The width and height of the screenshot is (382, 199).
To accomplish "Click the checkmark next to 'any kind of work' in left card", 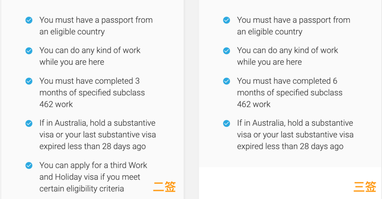I will click(29, 51).
